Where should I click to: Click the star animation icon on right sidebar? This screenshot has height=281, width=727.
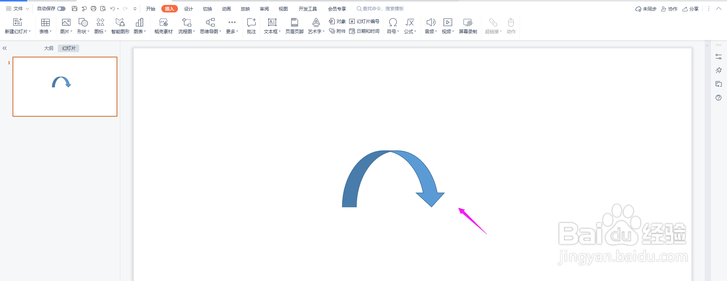(x=719, y=70)
